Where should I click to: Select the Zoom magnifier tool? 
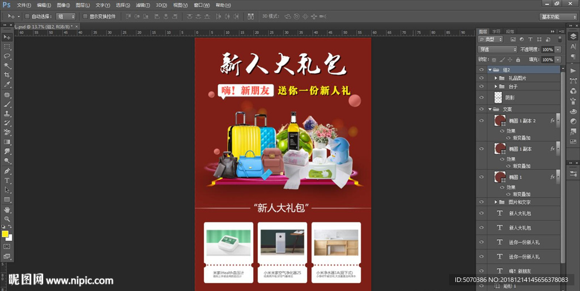click(7, 219)
